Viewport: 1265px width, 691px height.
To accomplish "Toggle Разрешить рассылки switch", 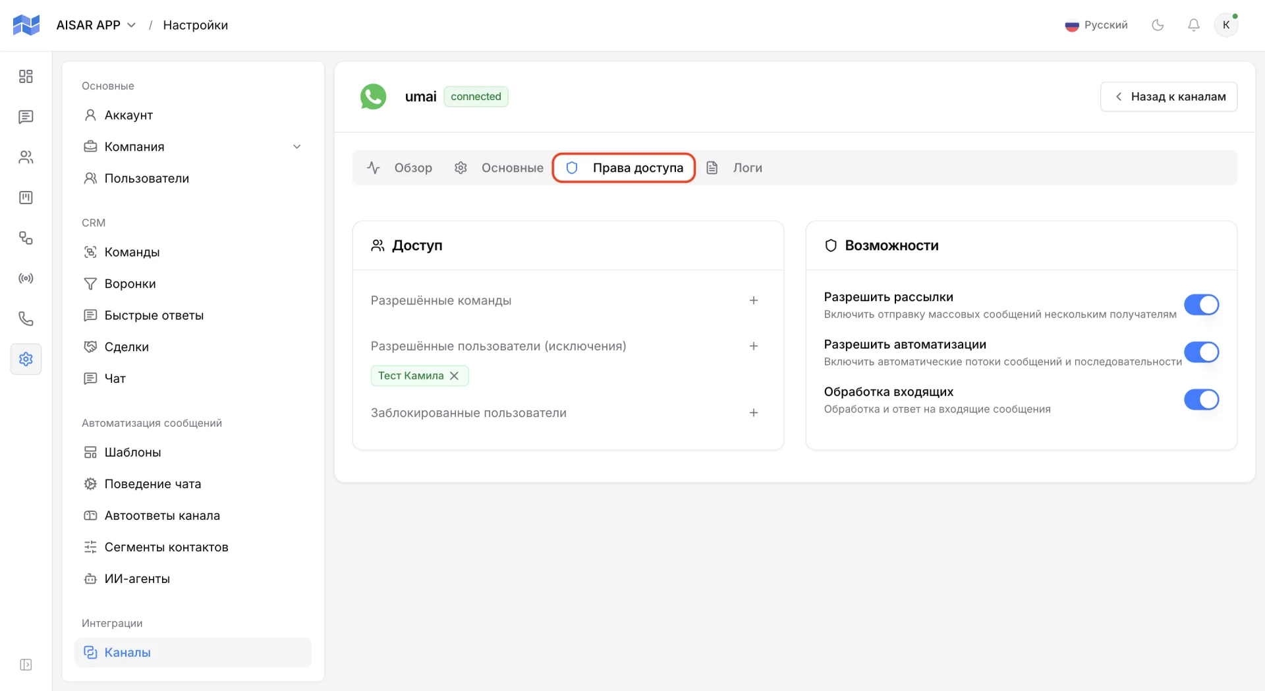I will click(1201, 304).
